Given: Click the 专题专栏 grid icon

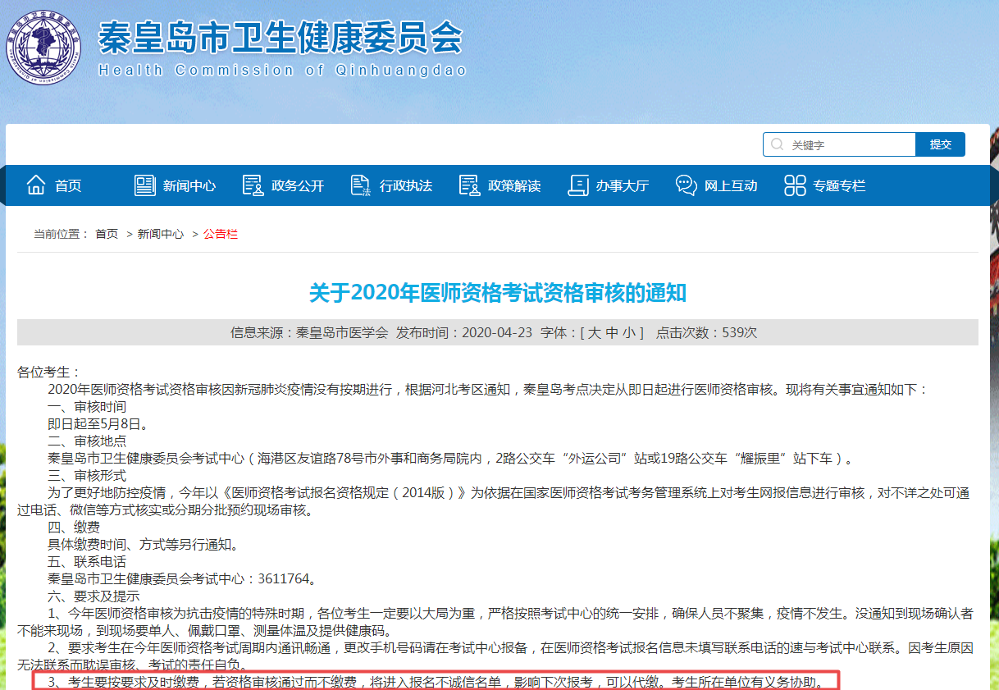Looking at the screenshot, I should [x=795, y=185].
